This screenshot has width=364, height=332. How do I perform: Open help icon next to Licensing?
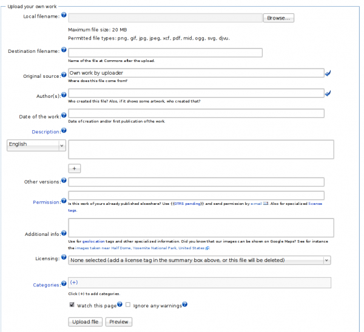[x=64, y=257]
